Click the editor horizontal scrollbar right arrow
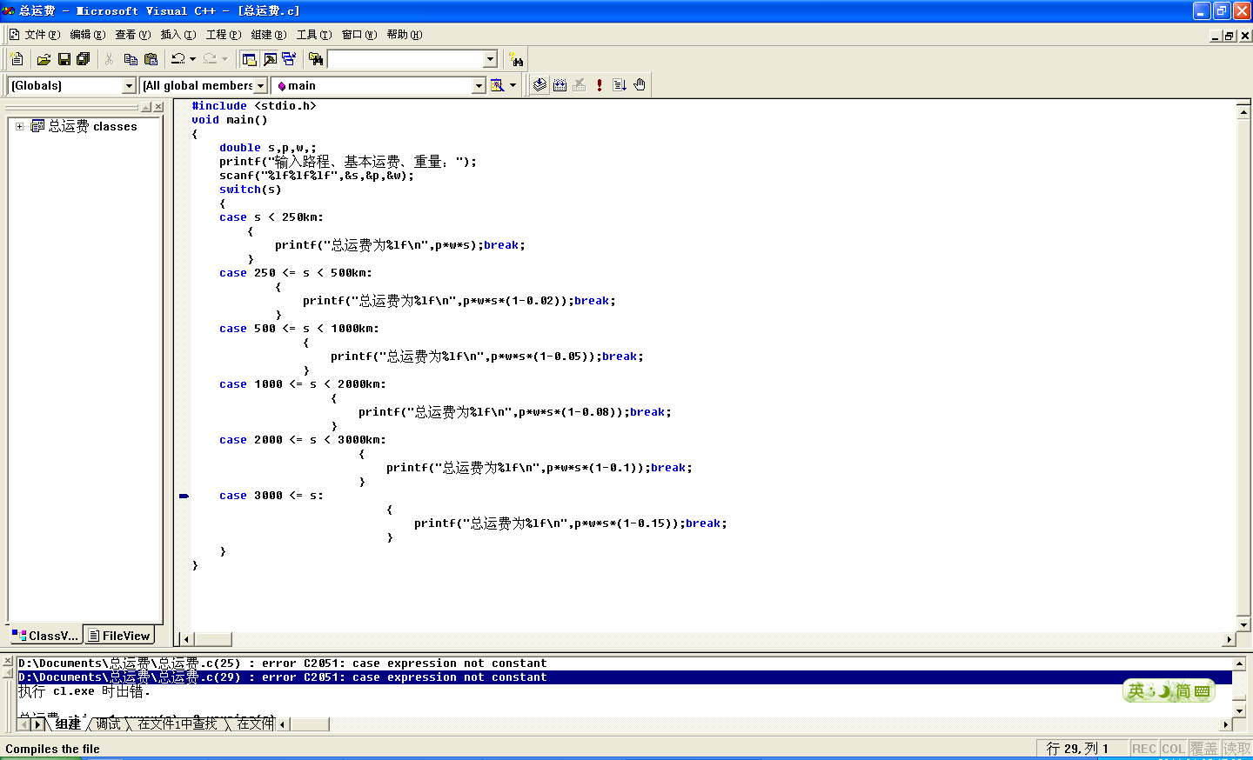 [x=1229, y=639]
